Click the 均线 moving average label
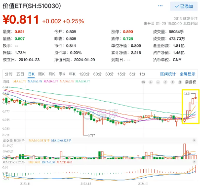 pos(6,81)
